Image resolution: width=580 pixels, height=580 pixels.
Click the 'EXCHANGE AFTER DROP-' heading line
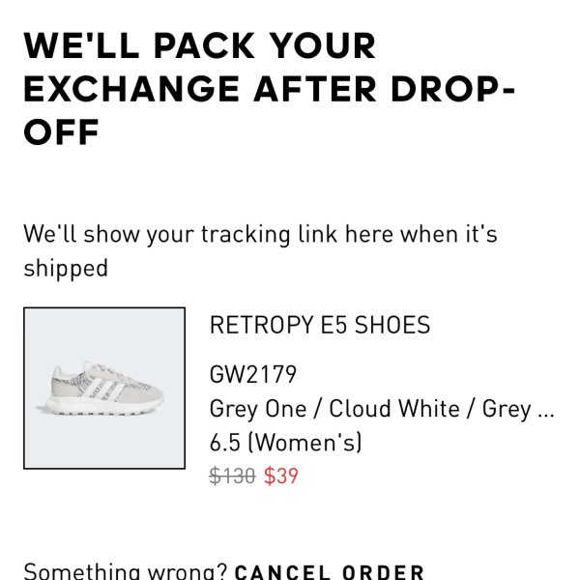tap(270, 89)
